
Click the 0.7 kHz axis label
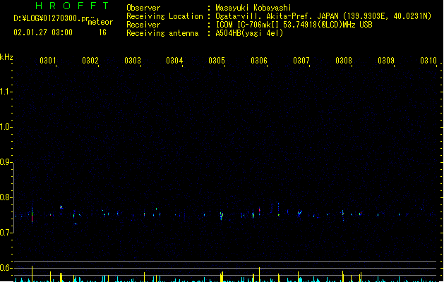pyautogui.click(x=5, y=233)
